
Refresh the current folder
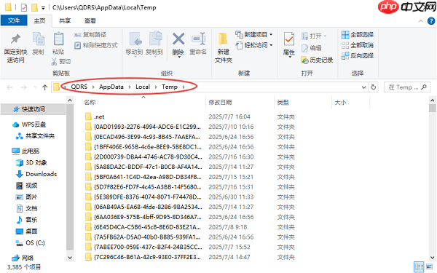click(374, 87)
